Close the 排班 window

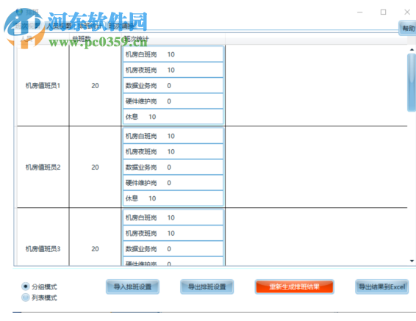coord(407,12)
